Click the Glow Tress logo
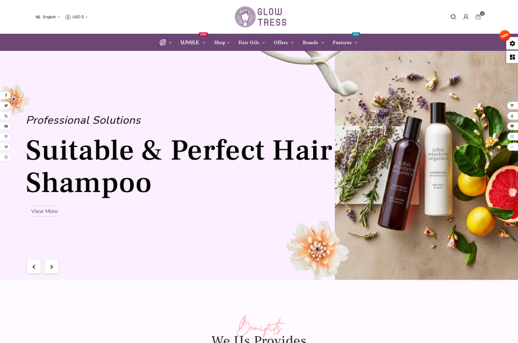The width and height of the screenshot is (518, 343). click(260, 17)
